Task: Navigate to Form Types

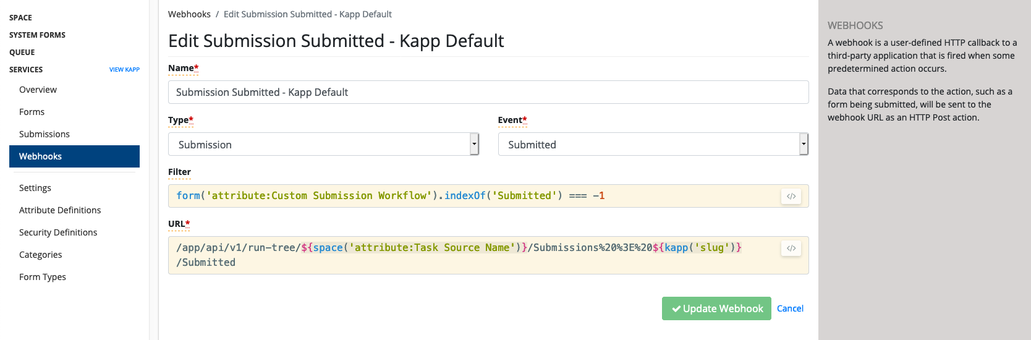Action: click(x=43, y=277)
